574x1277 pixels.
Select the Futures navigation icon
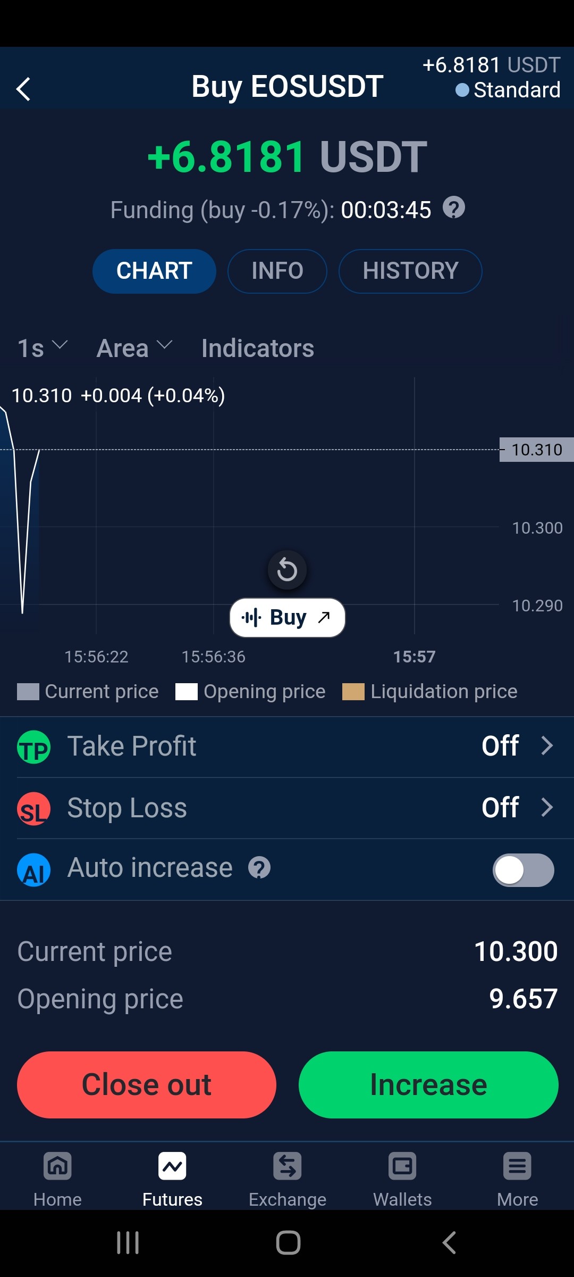click(x=172, y=1166)
